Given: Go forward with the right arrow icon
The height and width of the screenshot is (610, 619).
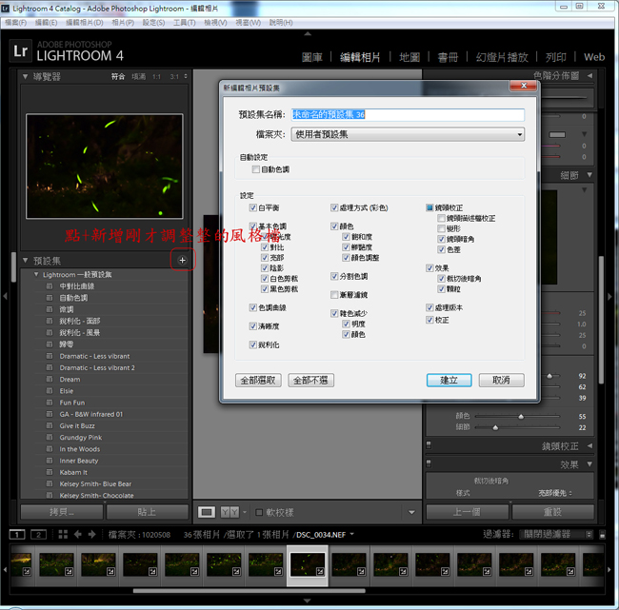Looking at the screenshot, I should (92, 534).
